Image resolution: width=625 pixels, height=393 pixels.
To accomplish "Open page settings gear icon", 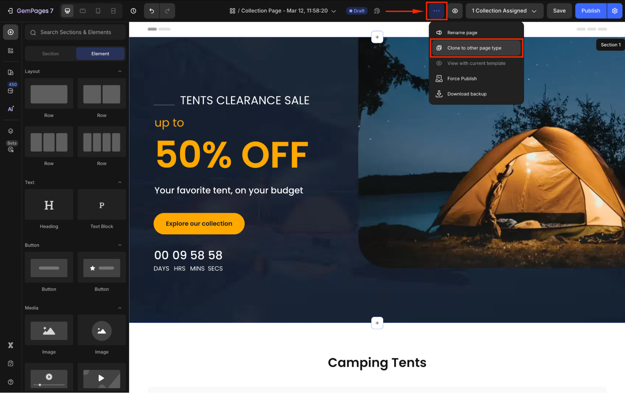I will (x=615, y=11).
